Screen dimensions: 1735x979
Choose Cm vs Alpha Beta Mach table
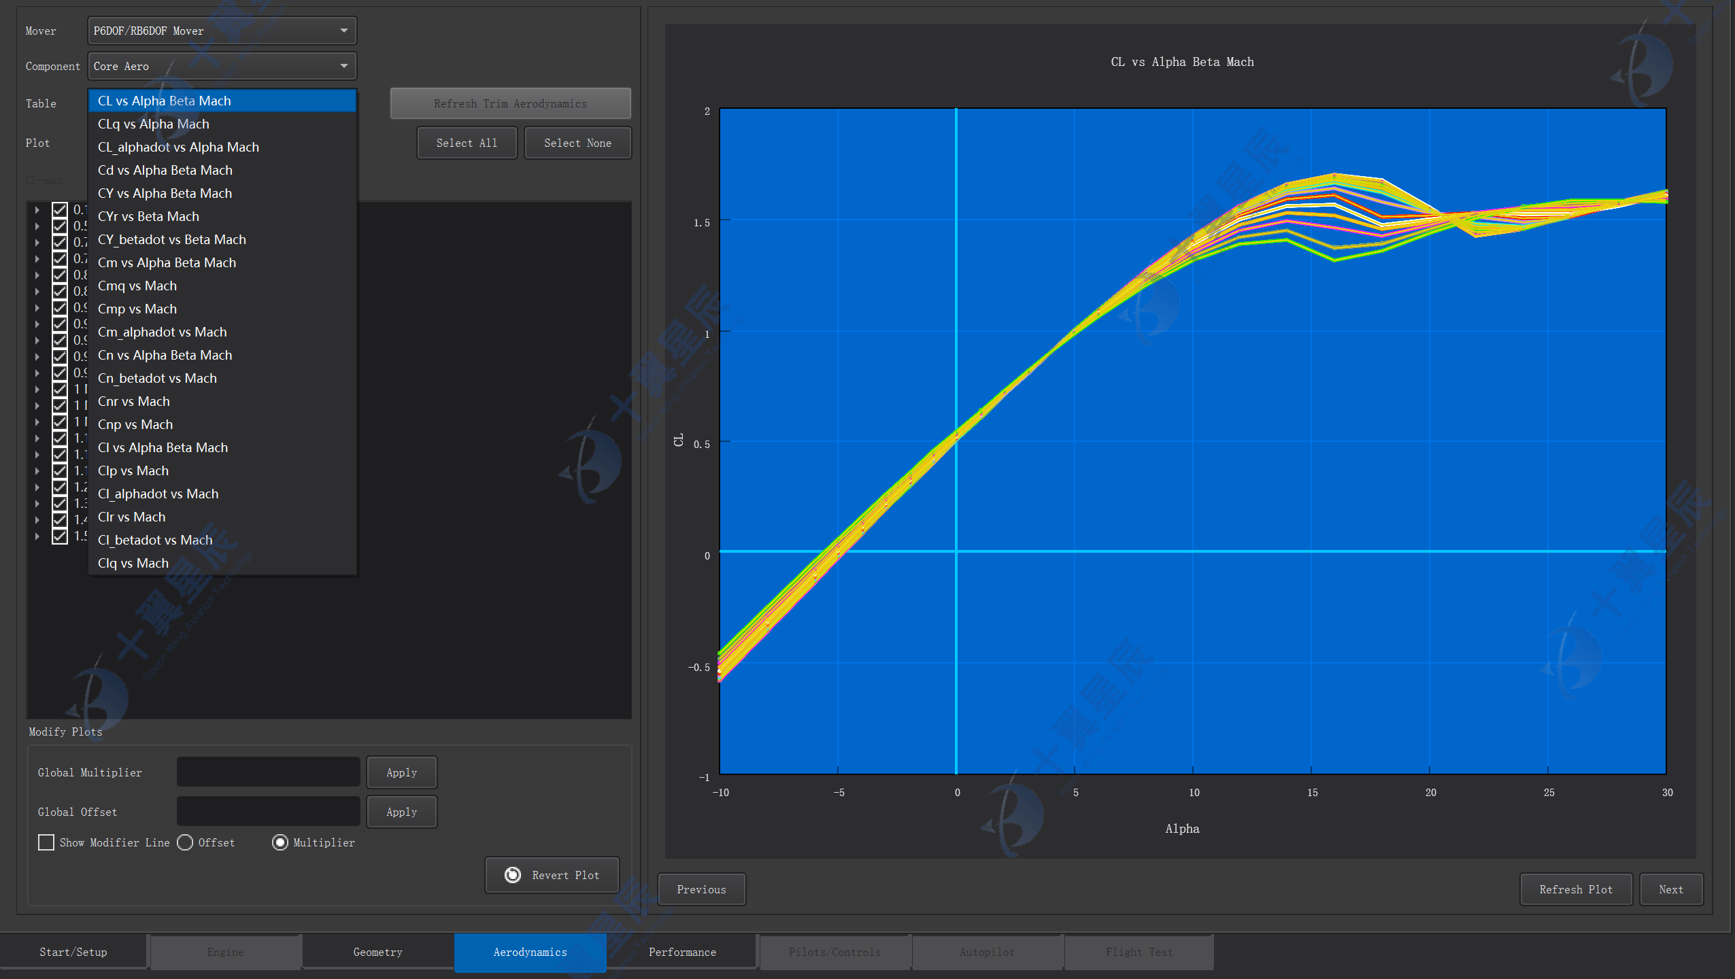[167, 262]
